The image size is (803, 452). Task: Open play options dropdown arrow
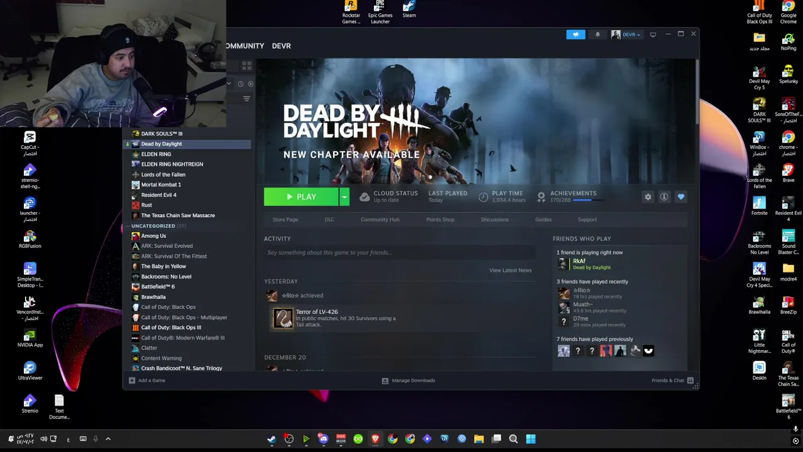[344, 197]
